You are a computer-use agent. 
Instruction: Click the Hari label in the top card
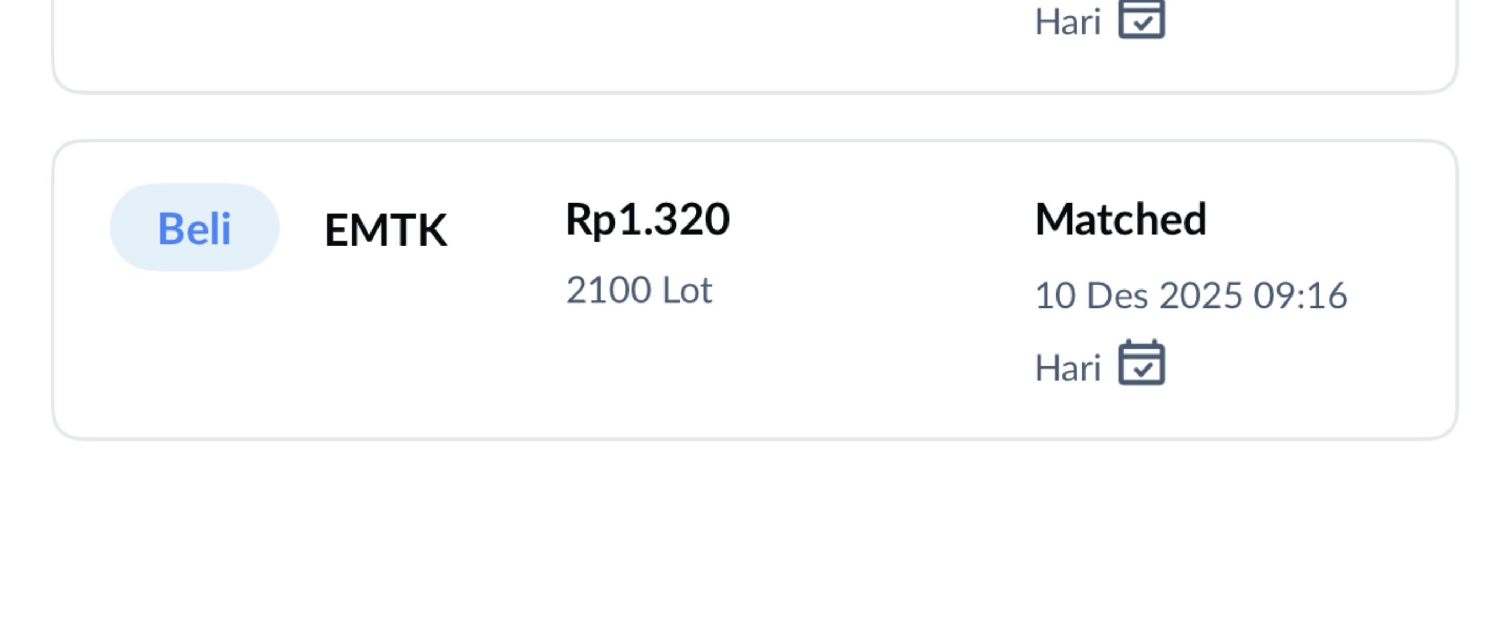1068,23
